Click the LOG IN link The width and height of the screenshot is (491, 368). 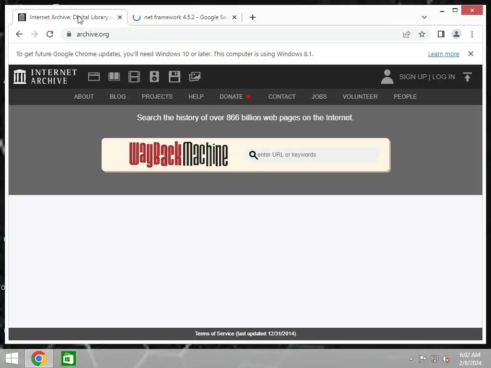(x=444, y=77)
